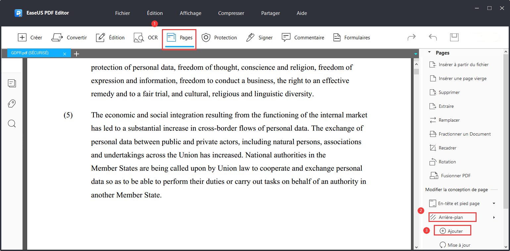Click the undo arrow icon
This screenshot has width=510, height=251.
tap(433, 37)
